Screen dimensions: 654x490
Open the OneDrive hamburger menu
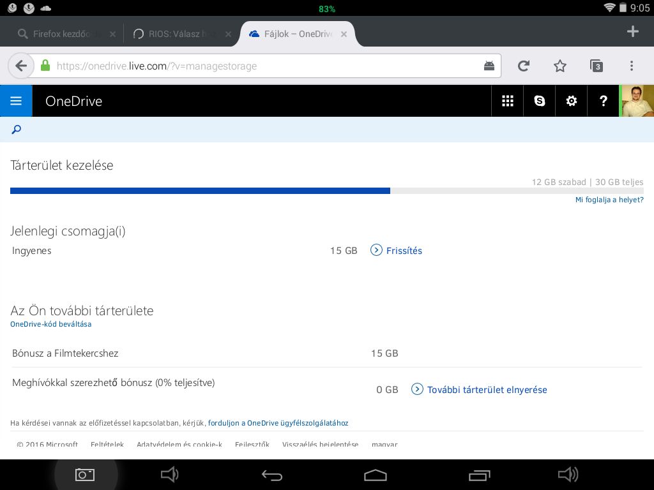pyautogui.click(x=16, y=101)
